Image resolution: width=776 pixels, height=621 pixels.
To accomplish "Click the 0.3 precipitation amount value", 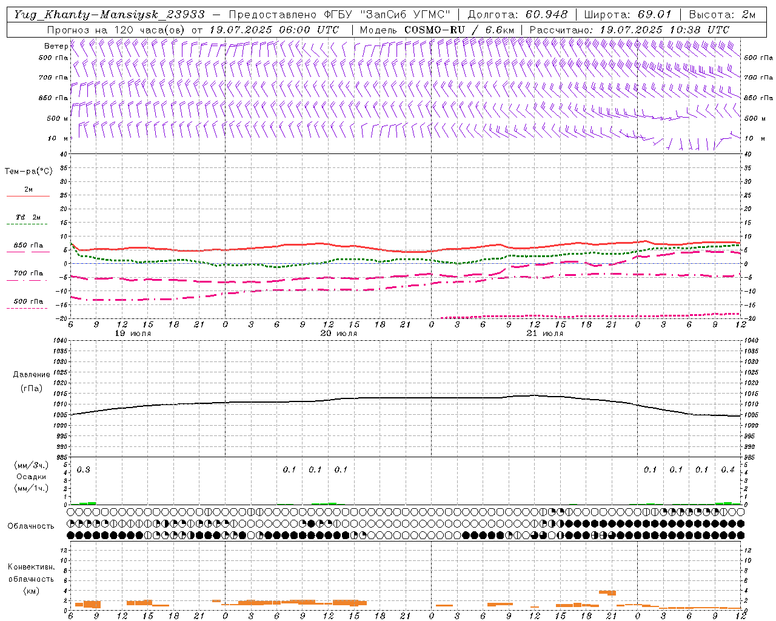I will (83, 469).
